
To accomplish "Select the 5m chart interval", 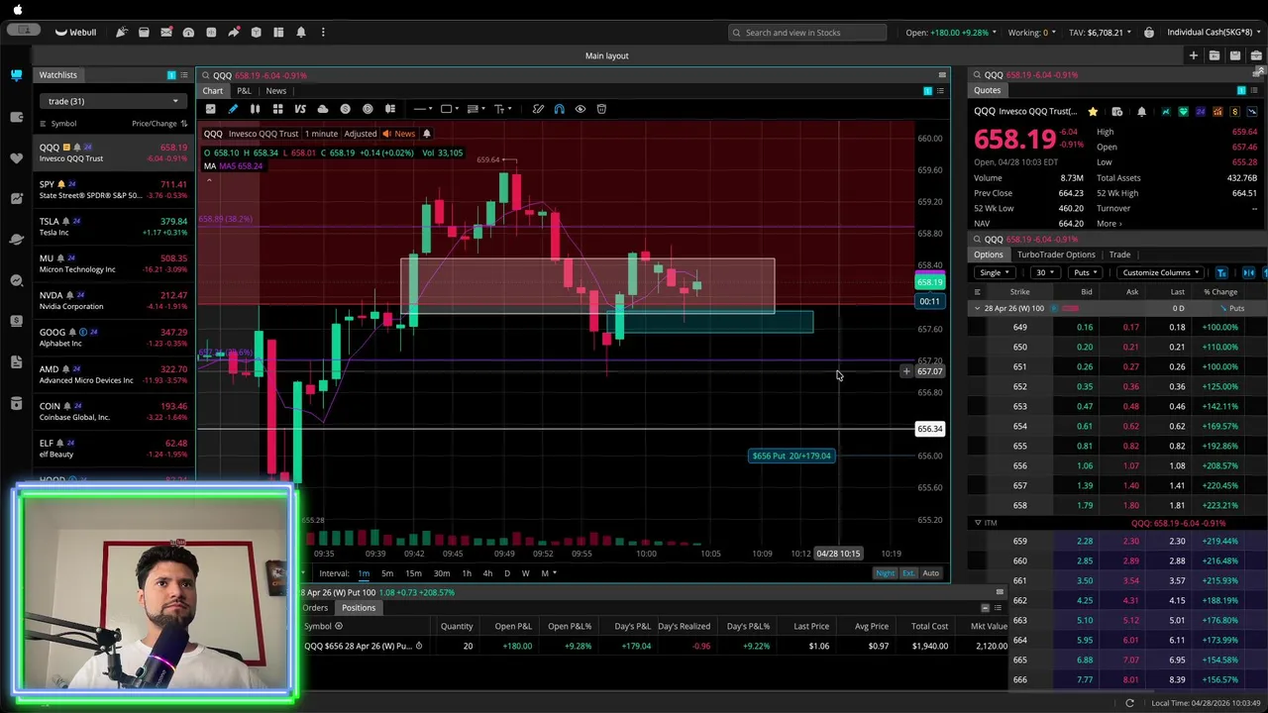I will click(387, 573).
